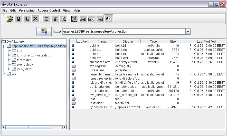Click into the URL address input field
The height and width of the screenshot is (136, 227).
click(123, 32)
